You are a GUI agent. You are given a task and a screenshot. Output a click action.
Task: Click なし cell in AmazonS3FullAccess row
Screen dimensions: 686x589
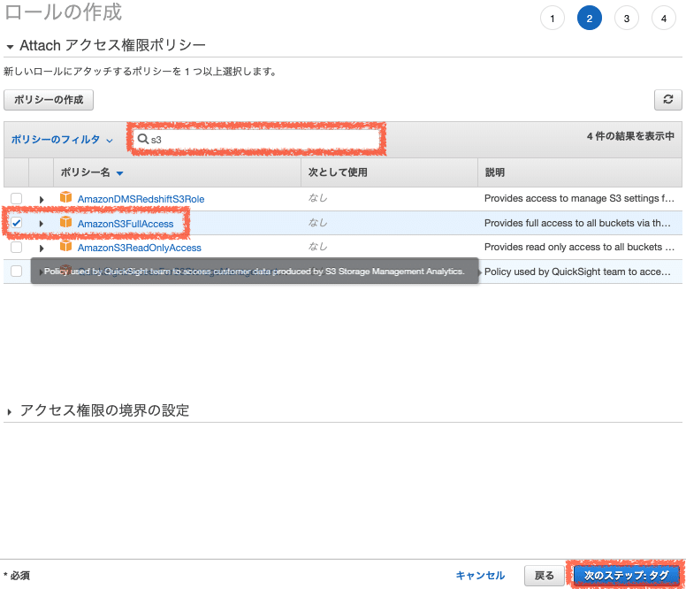click(317, 223)
